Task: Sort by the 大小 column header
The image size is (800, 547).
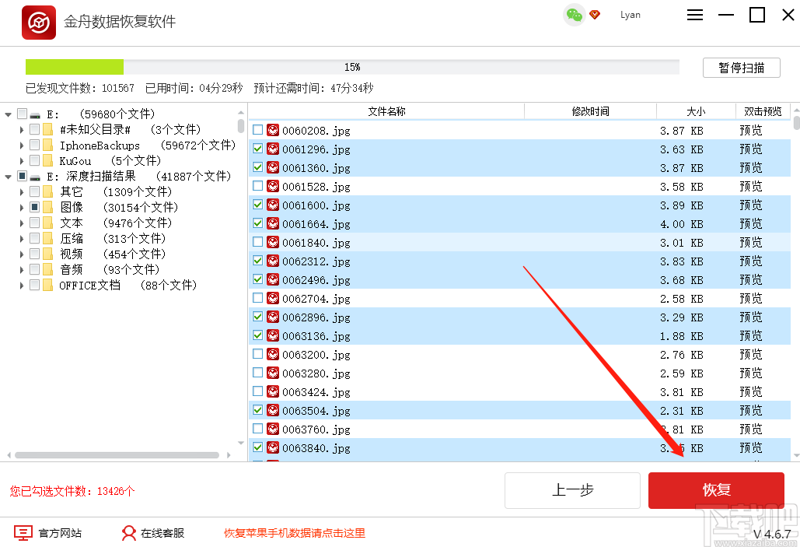Action: pyautogui.click(x=696, y=111)
